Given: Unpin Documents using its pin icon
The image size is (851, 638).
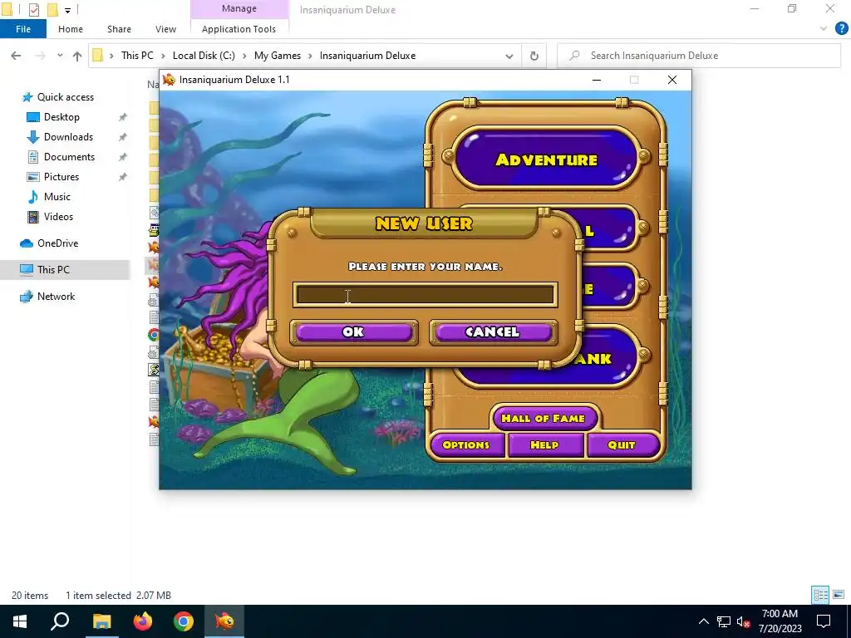Looking at the screenshot, I should (123, 157).
